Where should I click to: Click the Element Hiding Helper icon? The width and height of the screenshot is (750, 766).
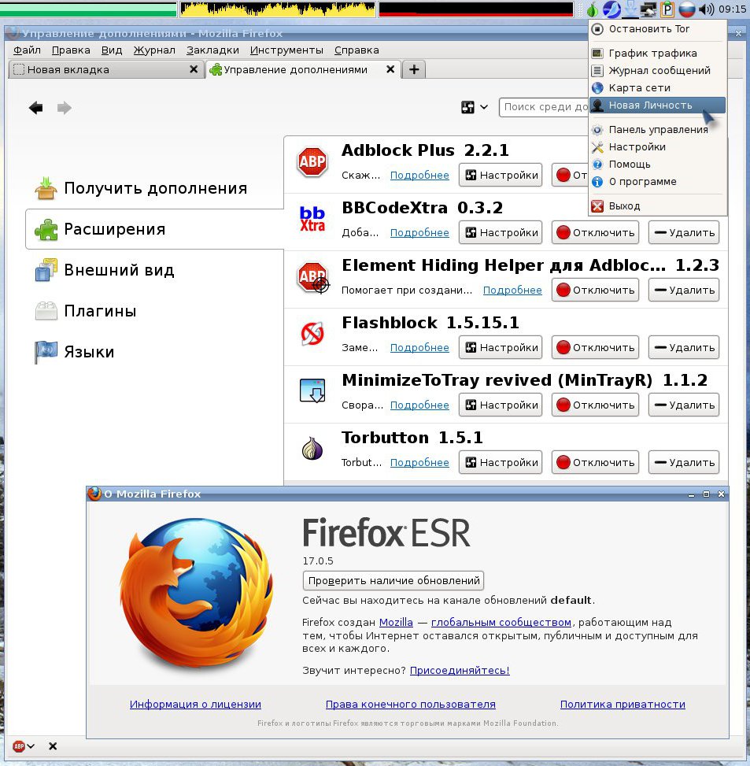coord(313,277)
